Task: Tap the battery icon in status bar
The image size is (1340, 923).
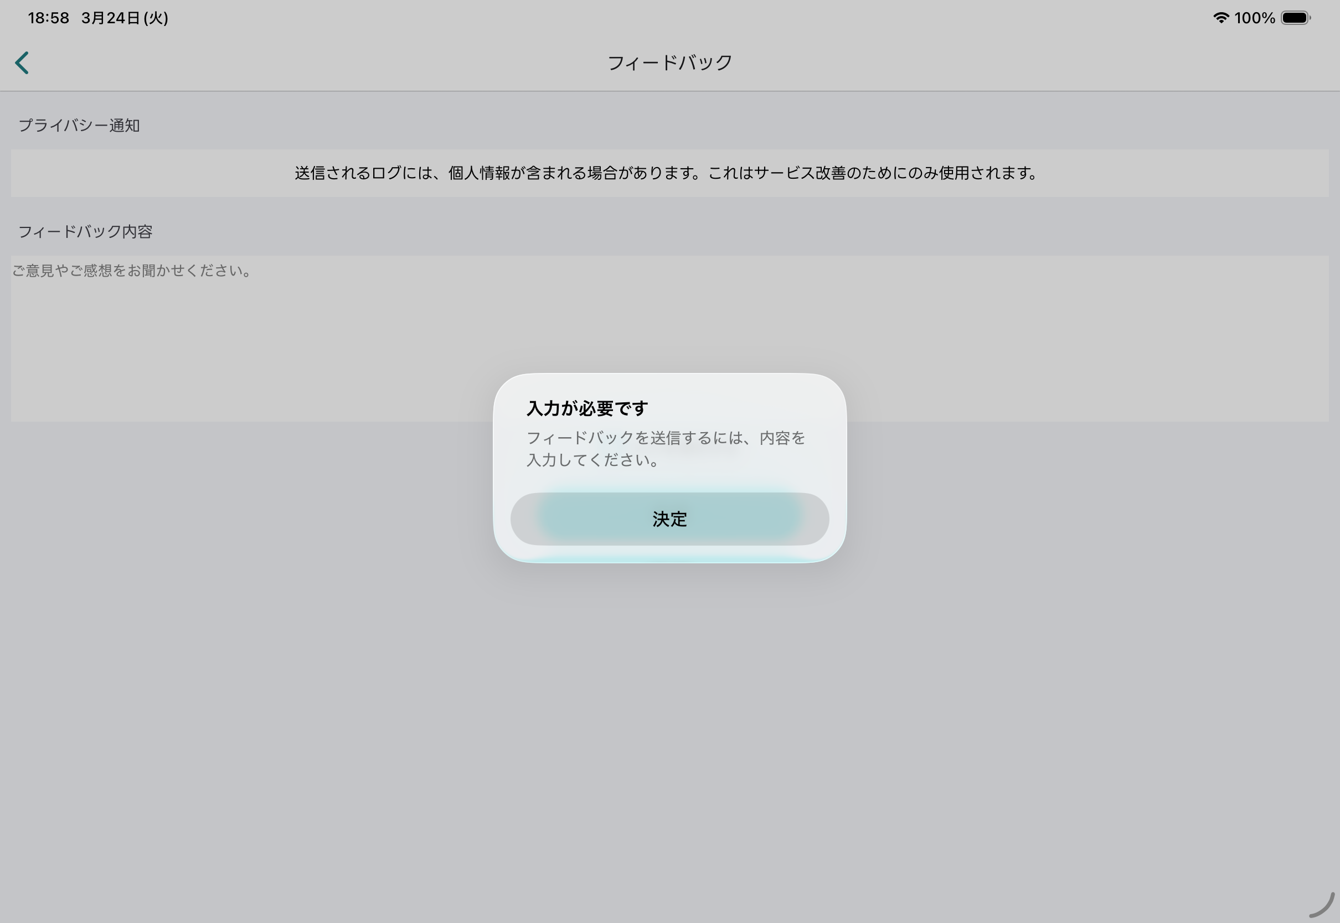Action: 1295,18
